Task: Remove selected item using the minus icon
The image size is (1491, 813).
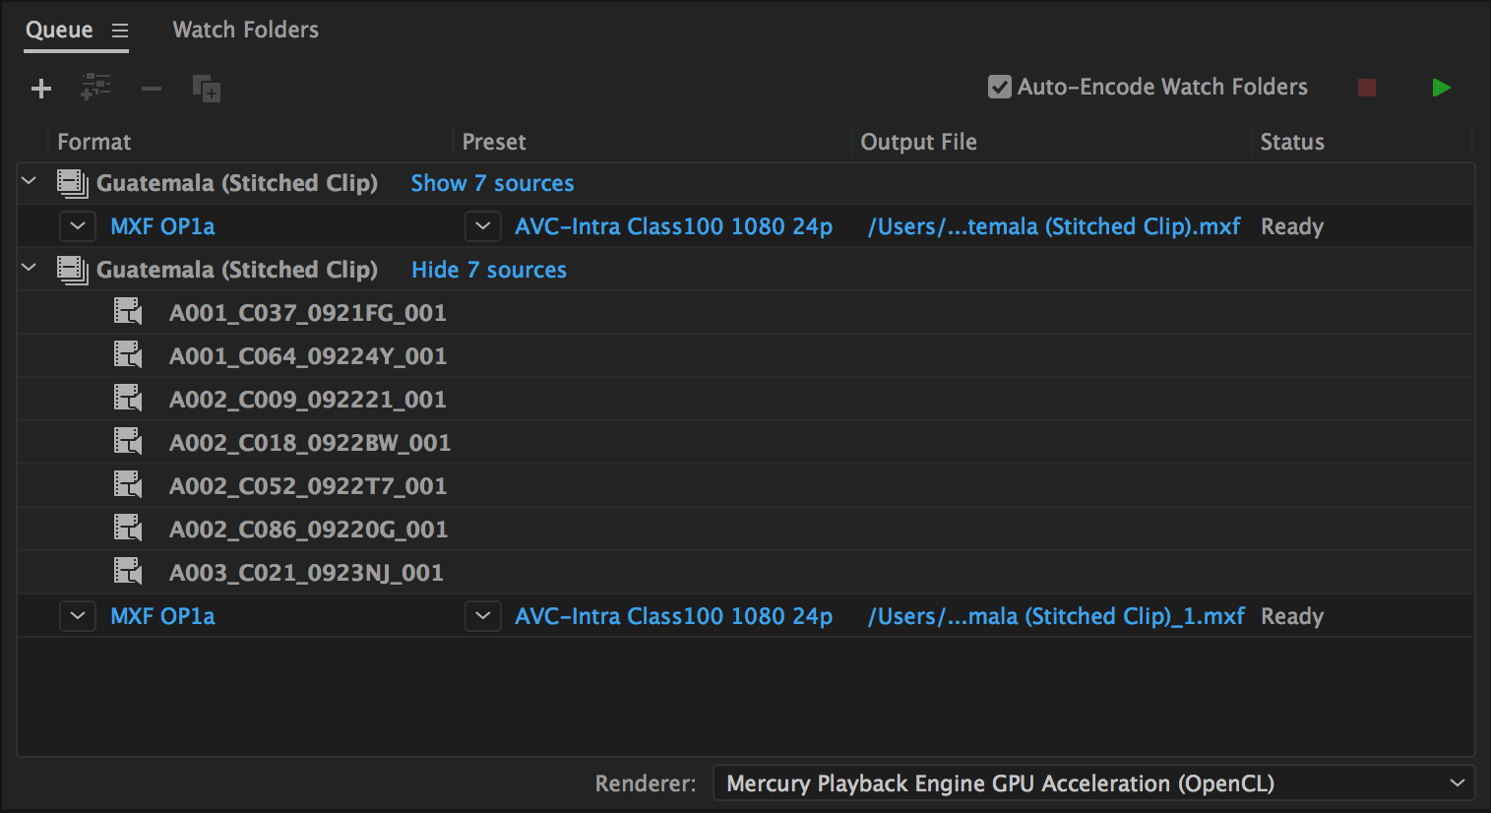Action: [151, 88]
